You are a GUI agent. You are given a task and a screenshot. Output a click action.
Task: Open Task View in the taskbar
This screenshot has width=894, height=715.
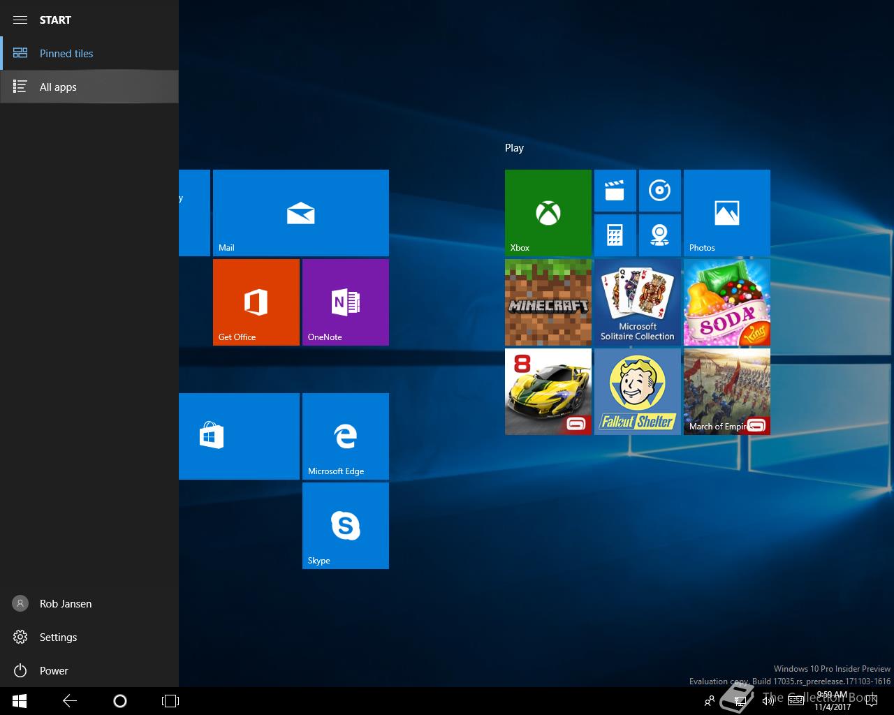pyautogui.click(x=170, y=701)
